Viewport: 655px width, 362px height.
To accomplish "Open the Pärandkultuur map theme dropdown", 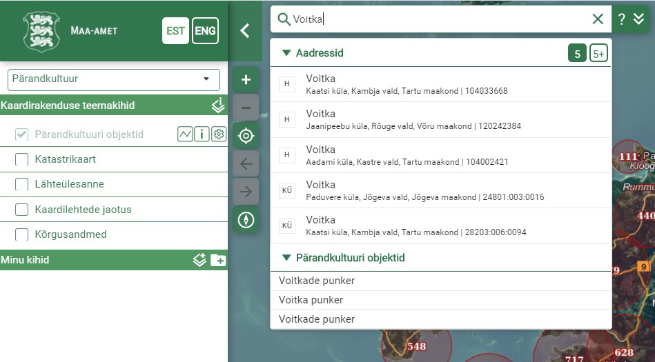I will point(114,79).
